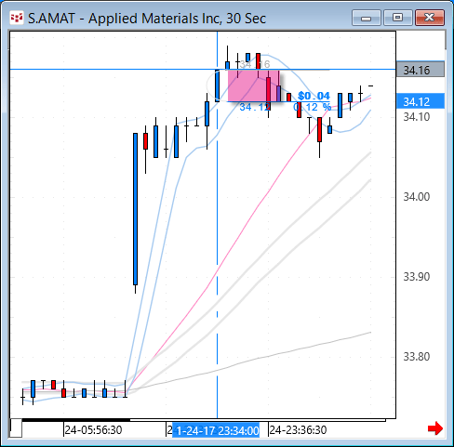454x447 pixels.
Task: Click the horizontal time scrollbar thumb
Action: pos(76,420)
